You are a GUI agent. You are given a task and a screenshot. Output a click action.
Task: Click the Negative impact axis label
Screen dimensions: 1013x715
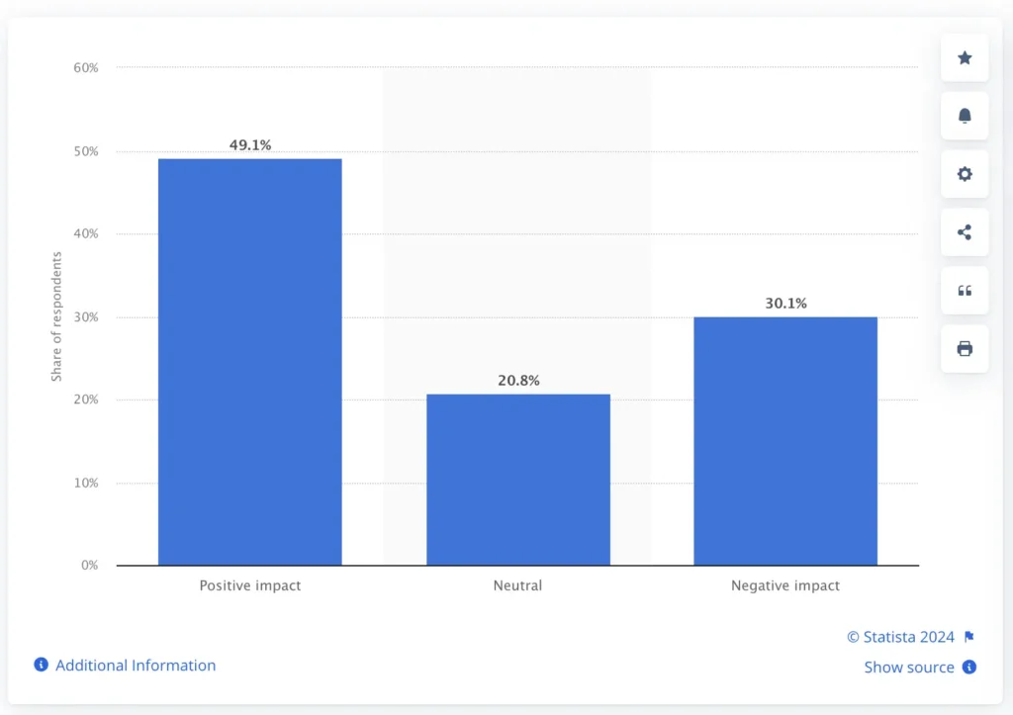(x=785, y=585)
